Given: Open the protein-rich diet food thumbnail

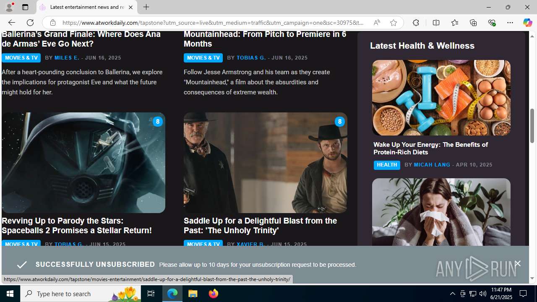Looking at the screenshot, I should 441,98.
